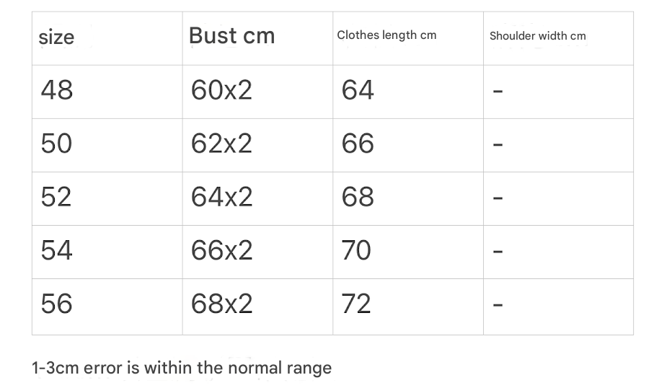This screenshot has width=654, height=388.
Task: Select the "Clothes length cm" header
Action: coord(386,35)
